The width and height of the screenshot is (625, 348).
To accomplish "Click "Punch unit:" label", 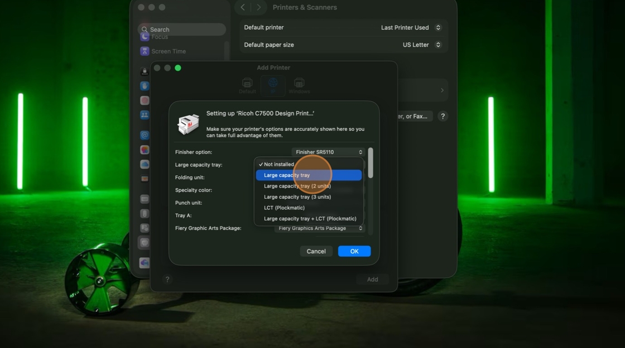I will (189, 203).
